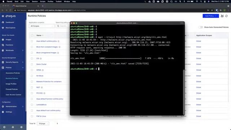Check the select-all checkbox in table header

point(32,35)
